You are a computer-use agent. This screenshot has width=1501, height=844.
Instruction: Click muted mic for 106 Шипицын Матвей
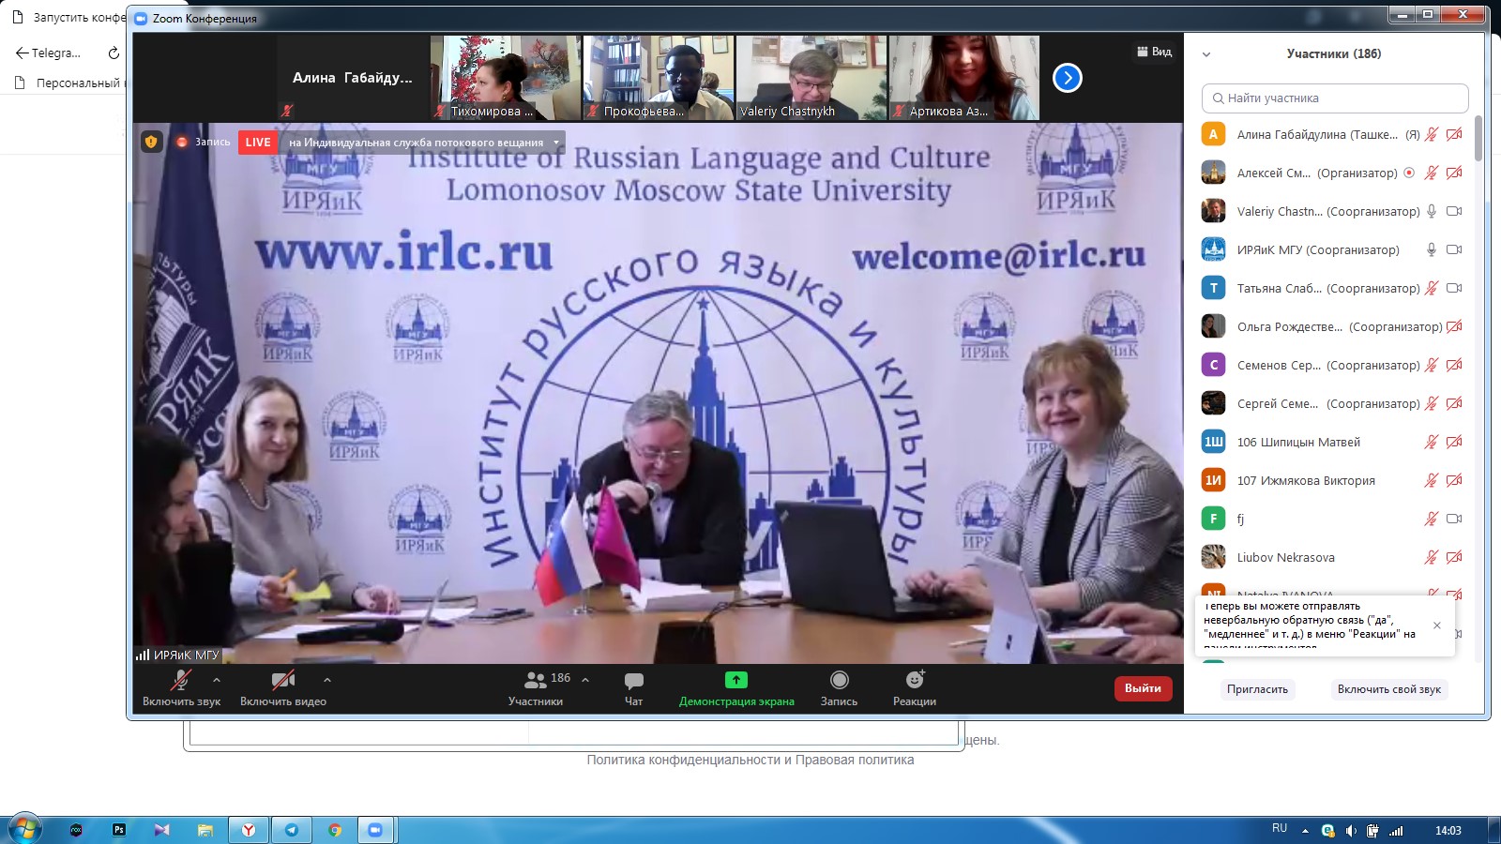(1432, 442)
